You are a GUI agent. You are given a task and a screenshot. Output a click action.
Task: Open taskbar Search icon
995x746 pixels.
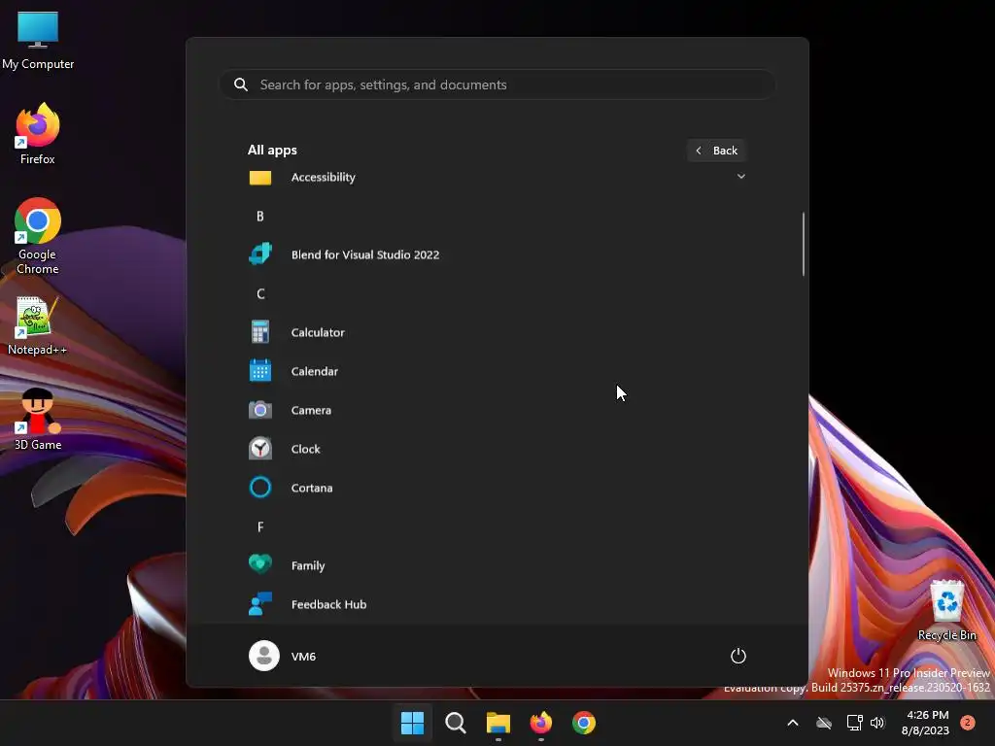(456, 723)
